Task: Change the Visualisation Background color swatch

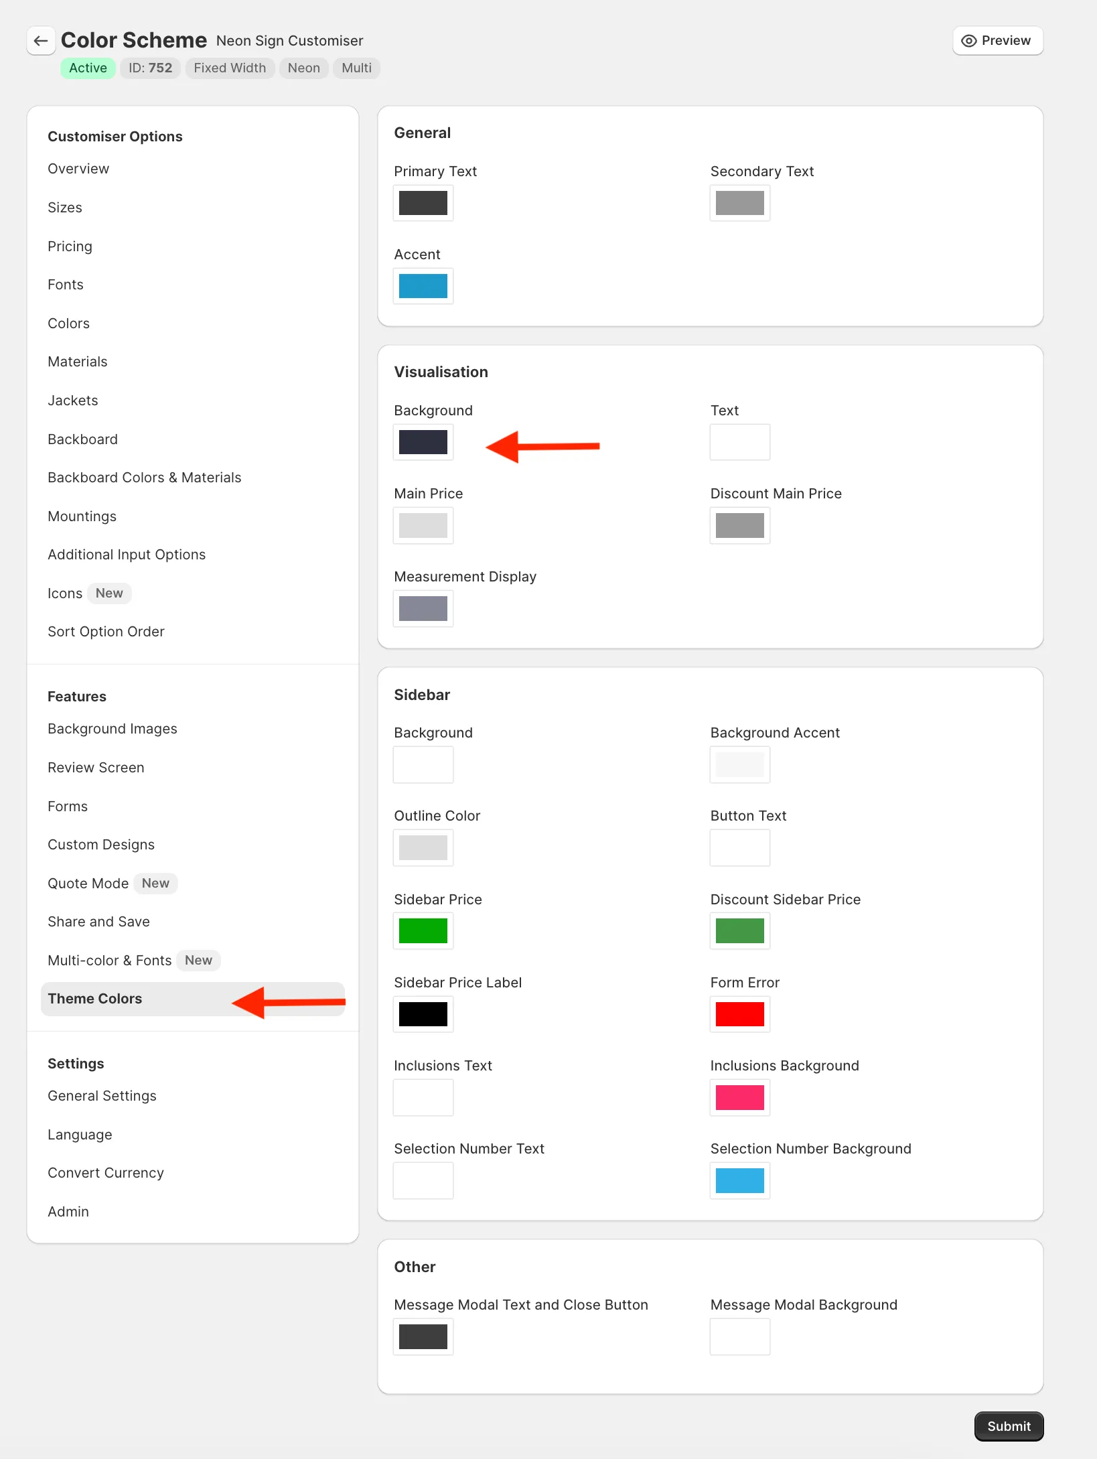Action: click(423, 442)
